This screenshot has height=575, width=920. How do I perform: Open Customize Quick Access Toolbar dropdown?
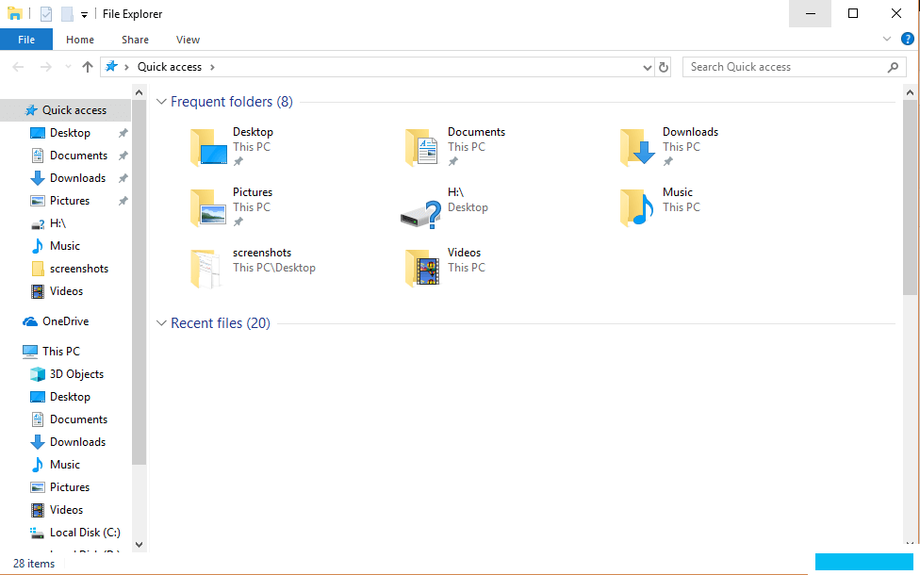[x=84, y=15]
